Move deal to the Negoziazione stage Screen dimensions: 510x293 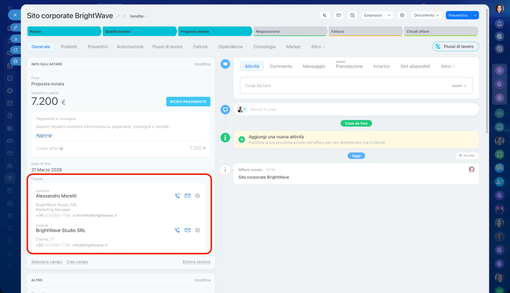[289, 31]
